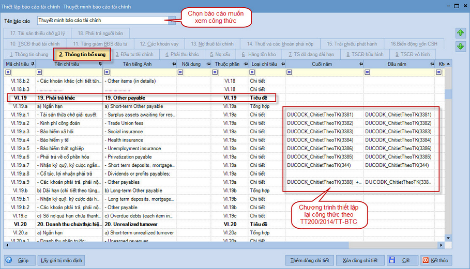Screen dimensions: 470x269
Task: Pin the Mã chỉ tiêu column
Action: pyautogui.click(x=33, y=64)
